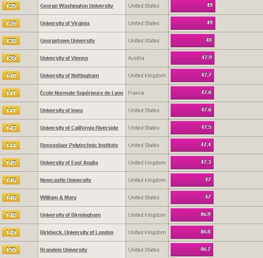
Task: Click the gold rank 150 badge
Action: [11, 249]
